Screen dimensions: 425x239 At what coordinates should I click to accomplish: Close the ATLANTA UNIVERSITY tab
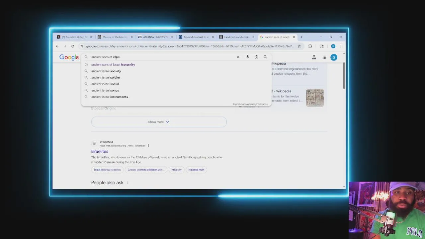(x=172, y=37)
